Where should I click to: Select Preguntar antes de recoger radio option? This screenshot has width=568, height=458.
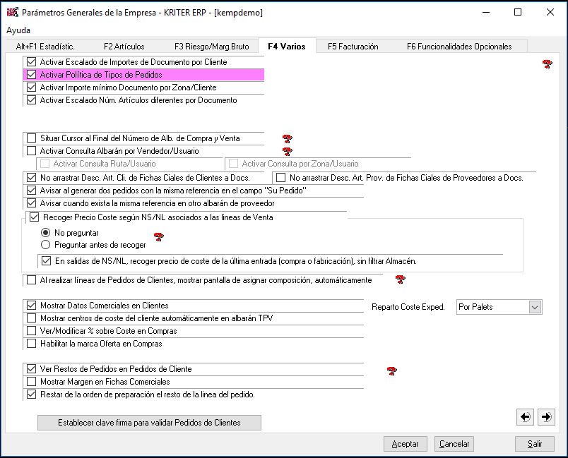45,245
